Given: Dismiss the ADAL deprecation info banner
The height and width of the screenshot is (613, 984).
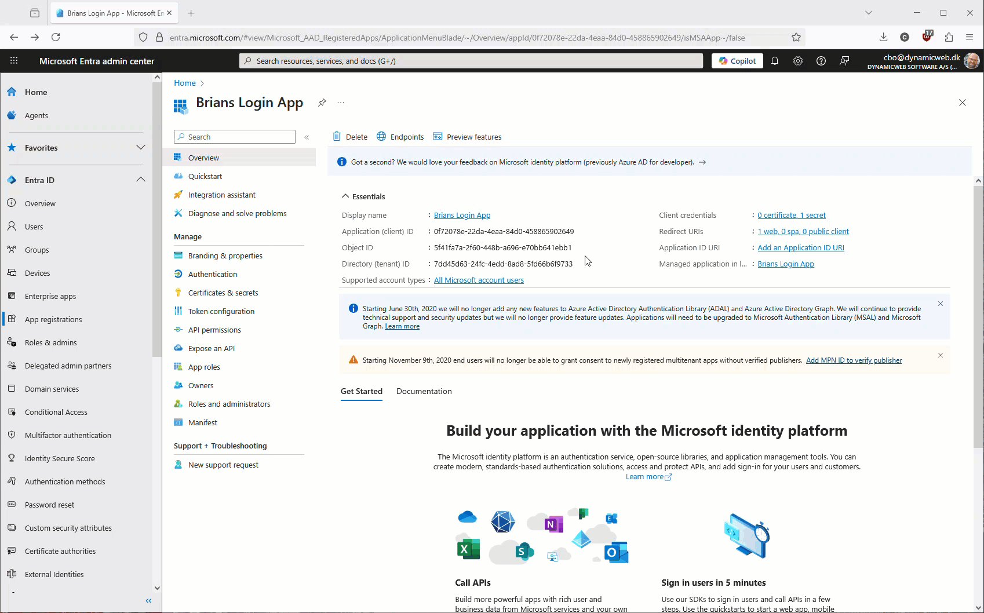Looking at the screenshot, I should tap(941, 304).
